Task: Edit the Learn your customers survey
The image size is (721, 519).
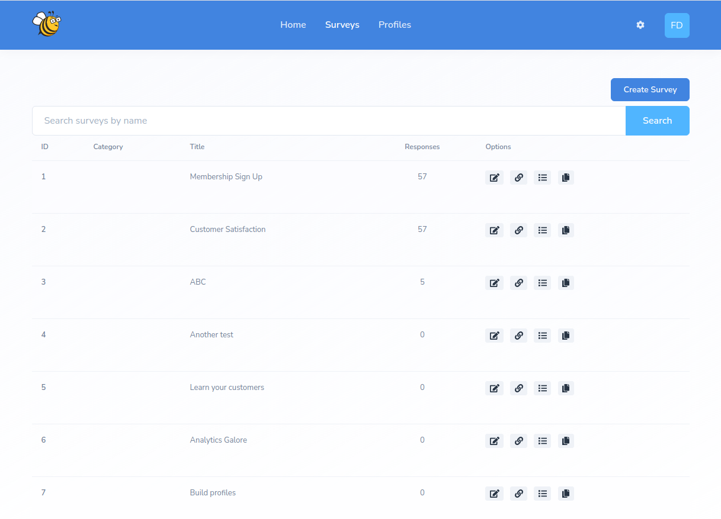Action: (494, 388)
